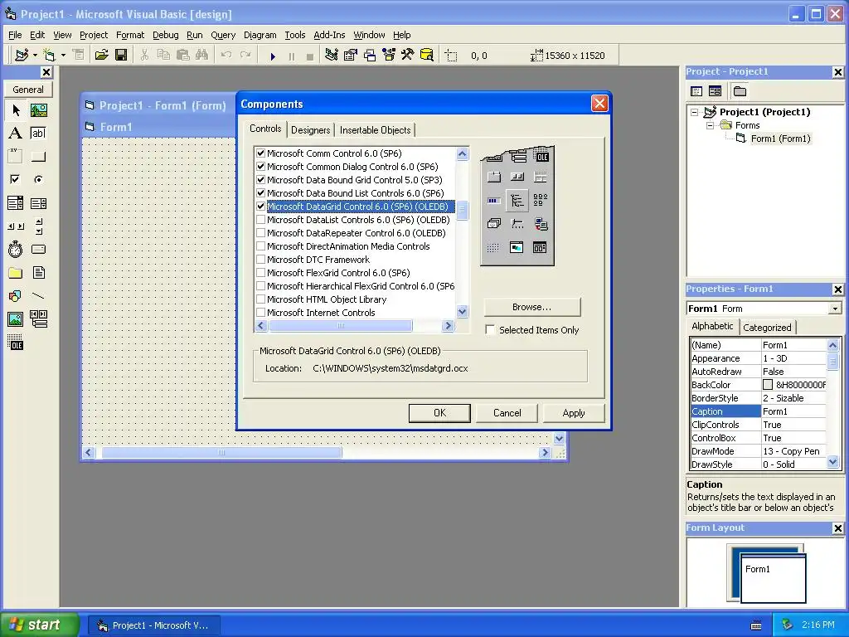Select the Timer stopwatch control in the toolbox
Viewport: 849px width, 637px height.
(x=16, y=249)
